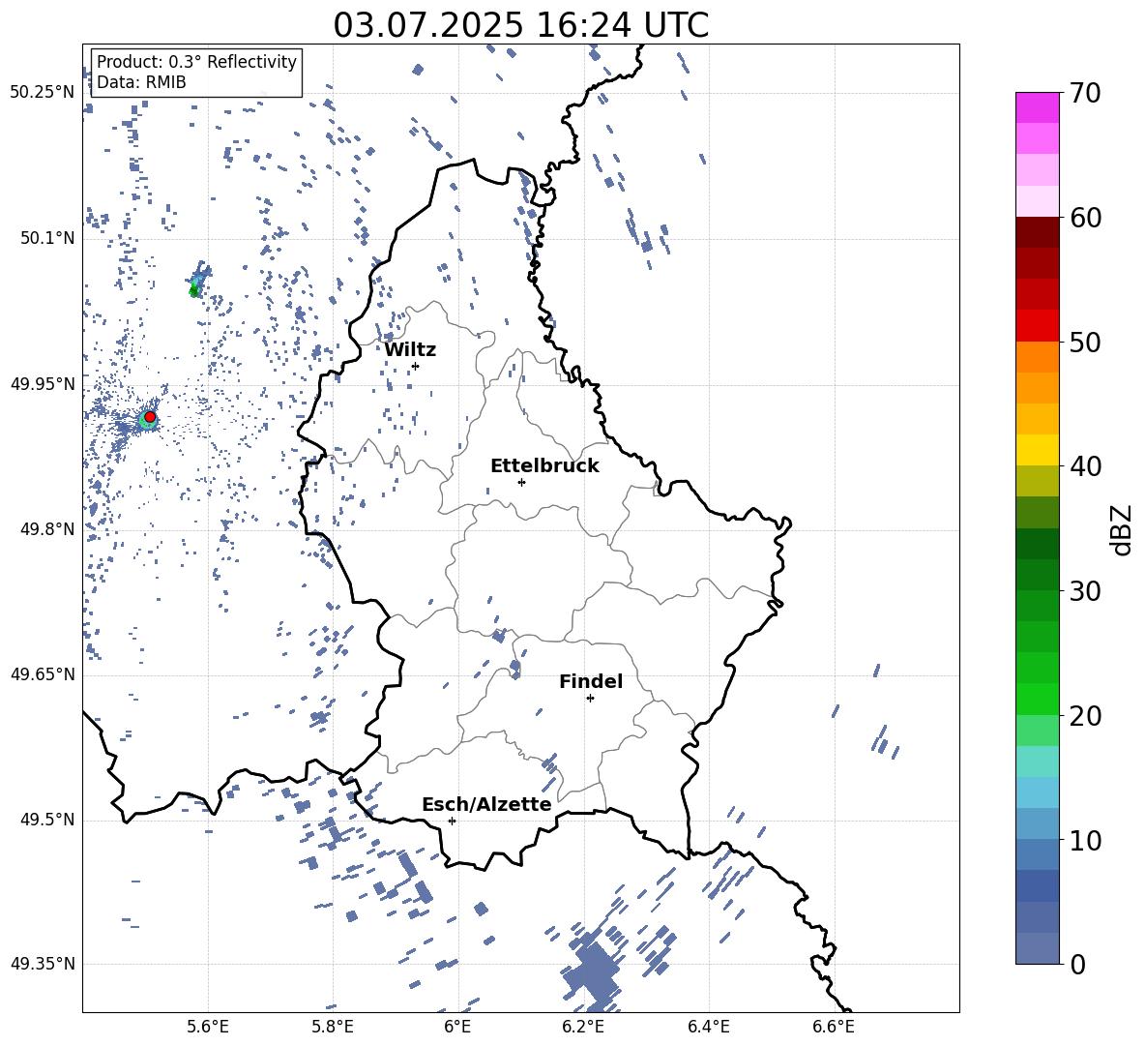
Task: Click the colorbar tick value 60
Action: (x=1084, y=218)
